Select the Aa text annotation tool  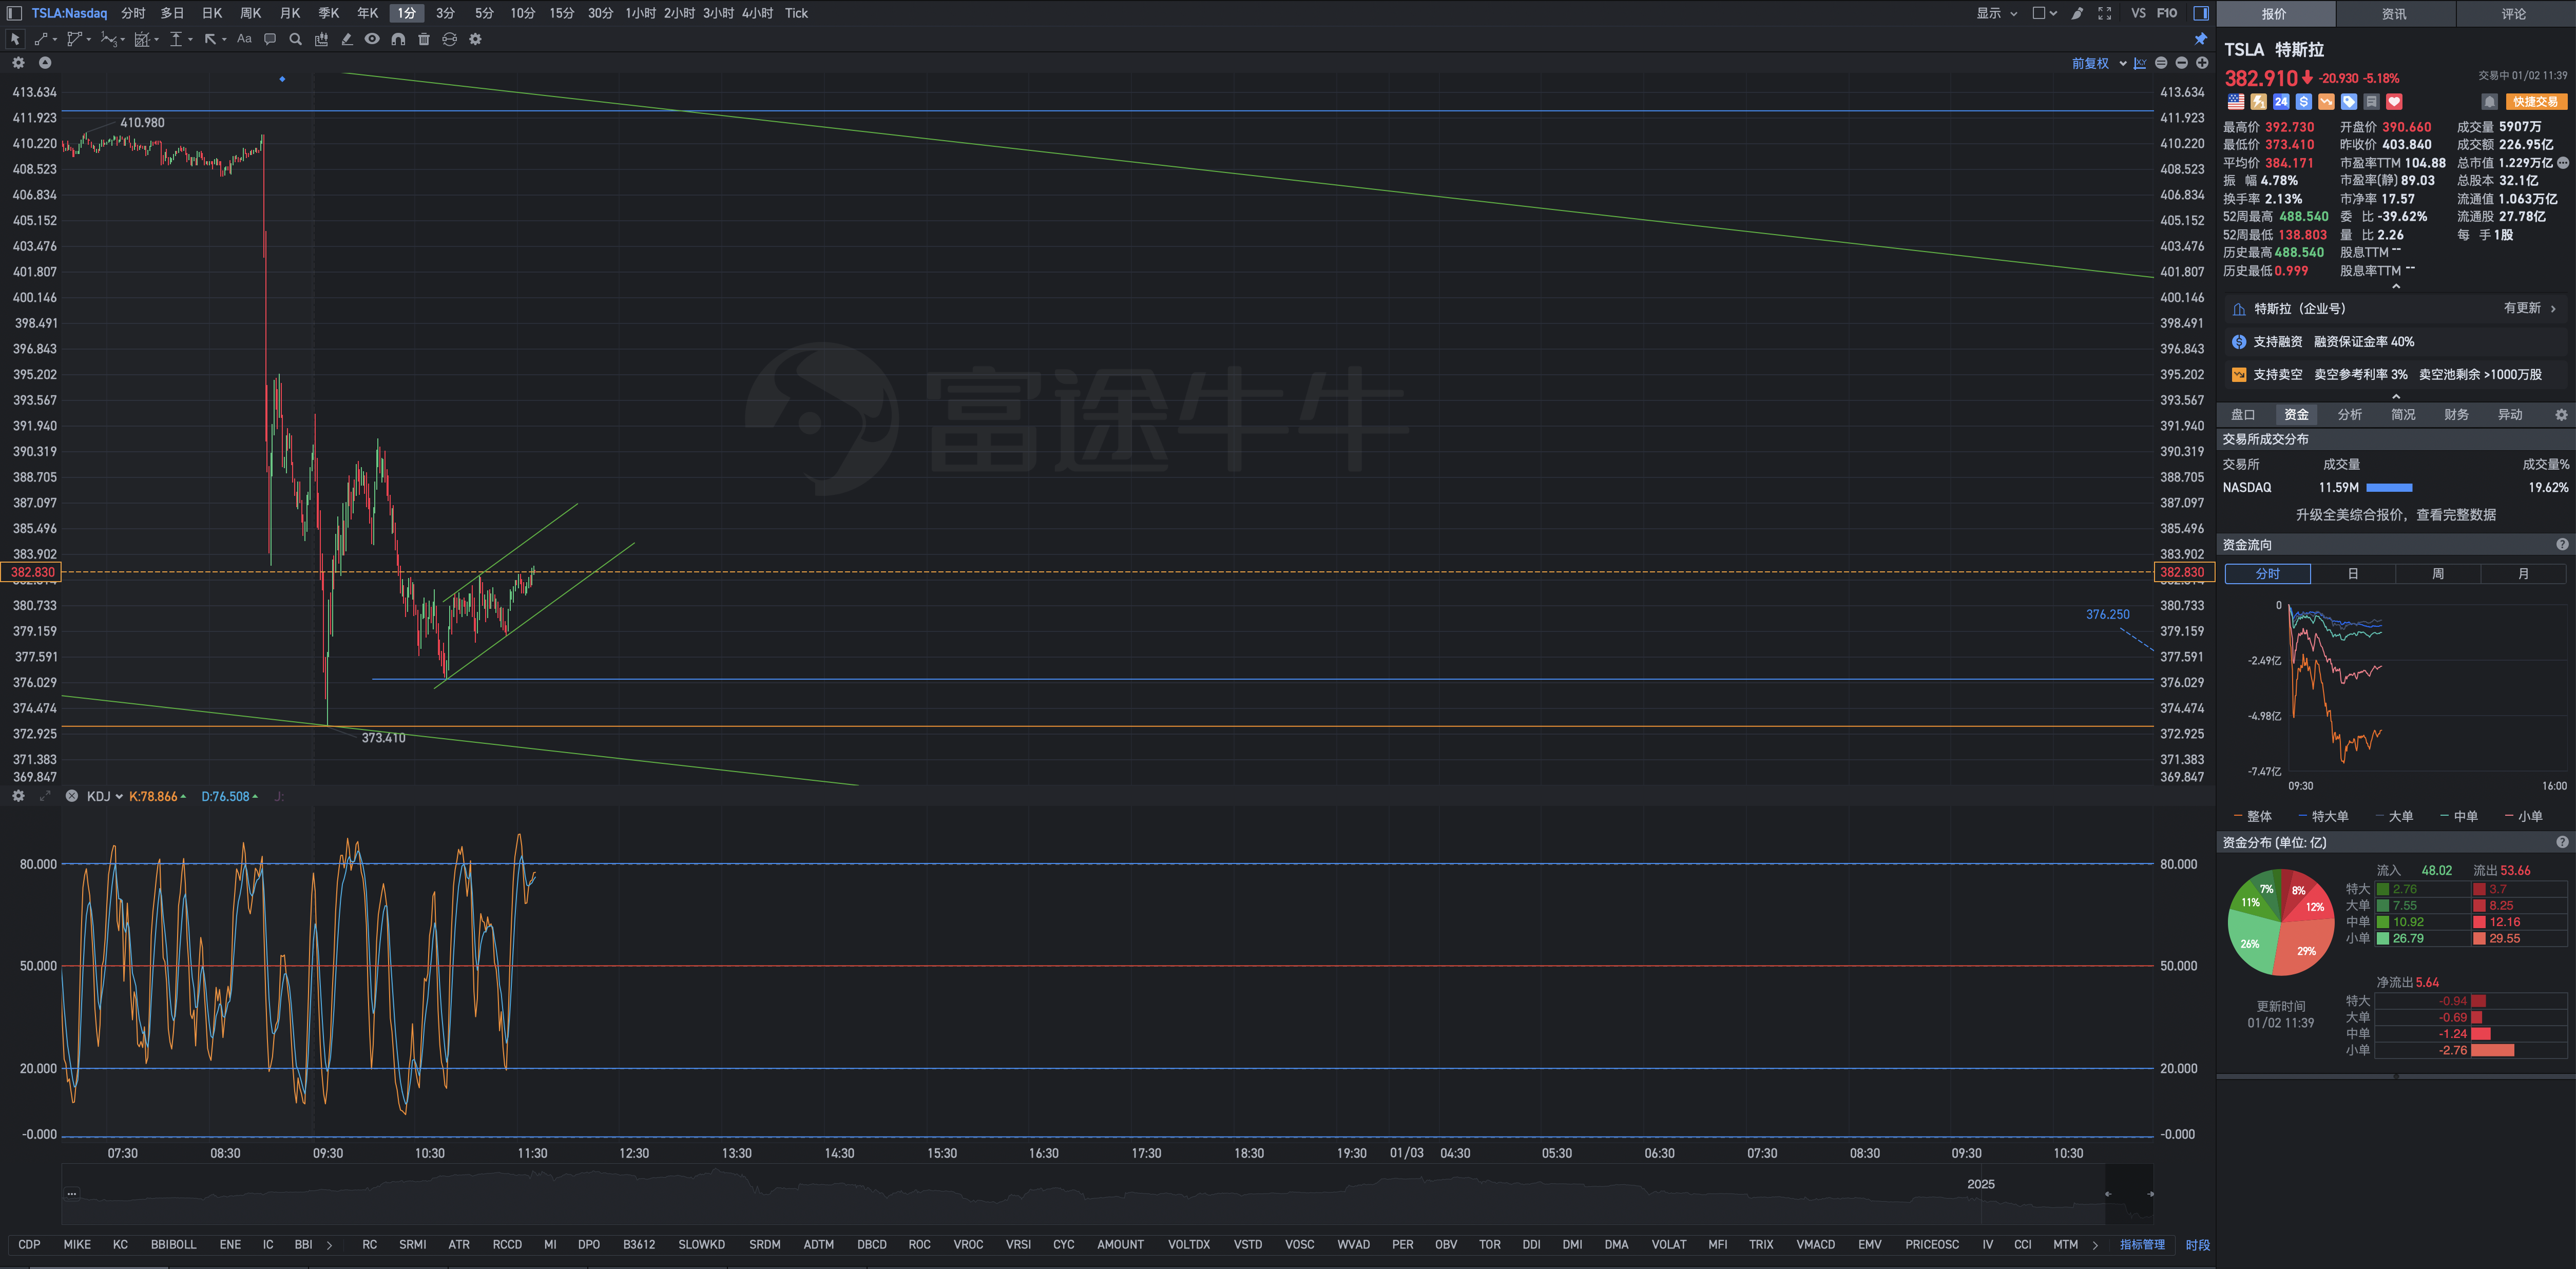pyautogui.click(x=244, y=39)
